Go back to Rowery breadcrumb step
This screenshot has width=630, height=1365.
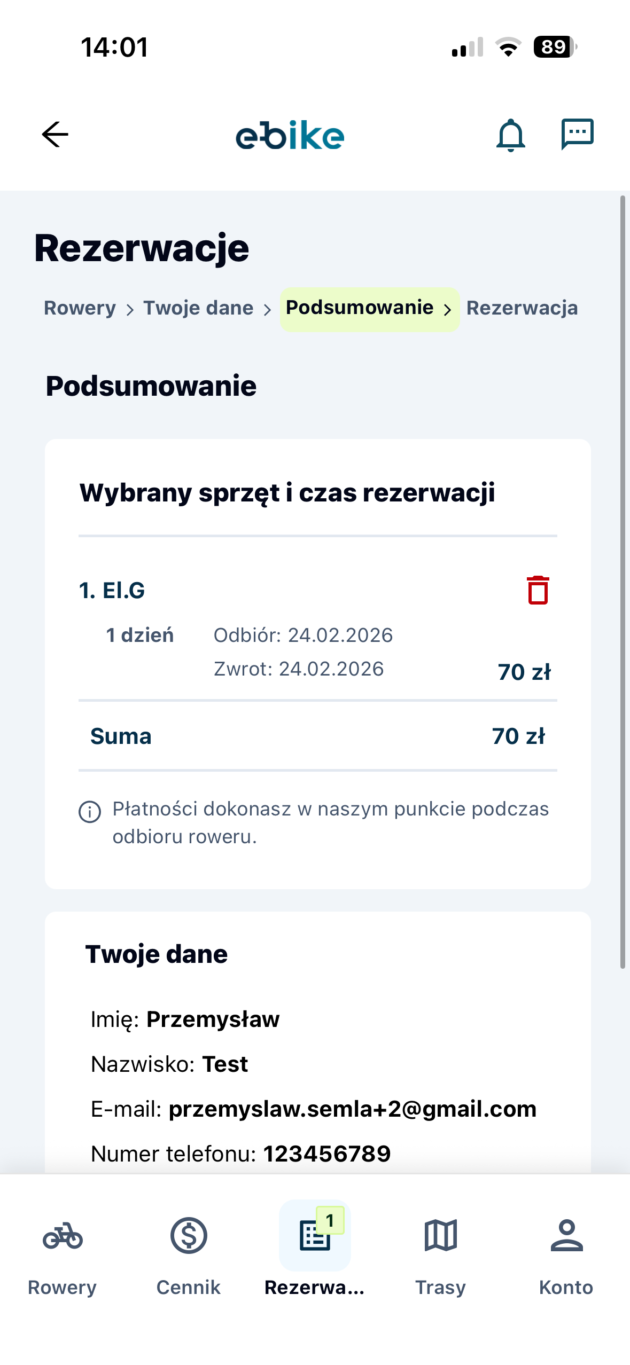(80, 308)
